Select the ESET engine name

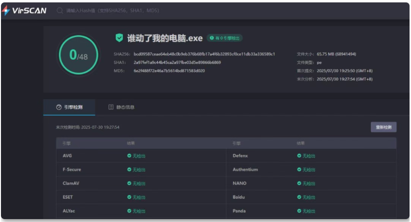pyautogui.click(x=68, y=197)
